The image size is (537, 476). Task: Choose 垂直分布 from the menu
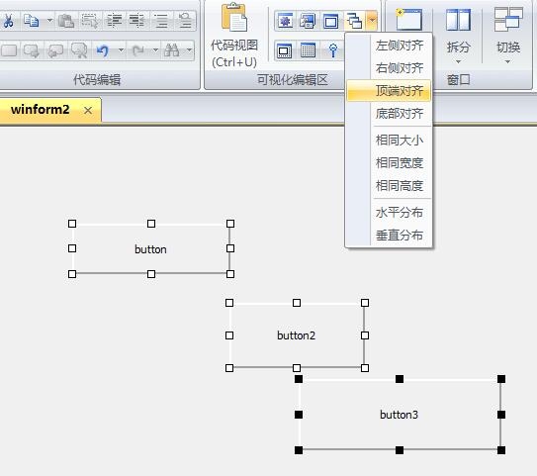click(x=389, y=236)
